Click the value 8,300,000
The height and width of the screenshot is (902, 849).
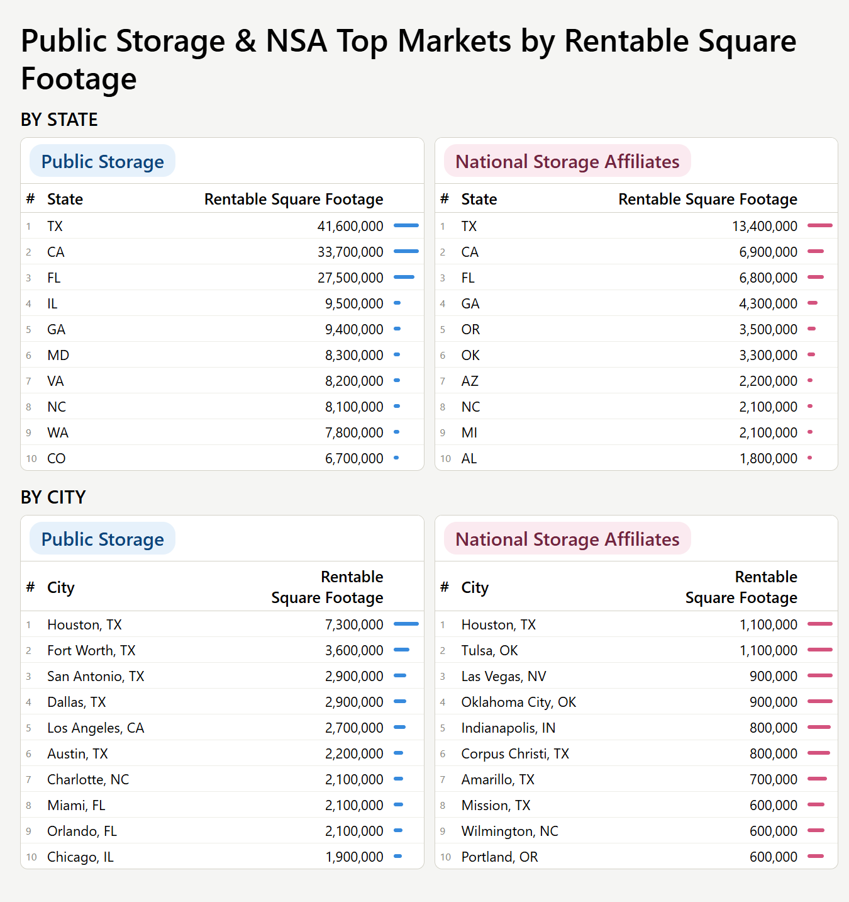pyautogui.click(x=354, y=355)
